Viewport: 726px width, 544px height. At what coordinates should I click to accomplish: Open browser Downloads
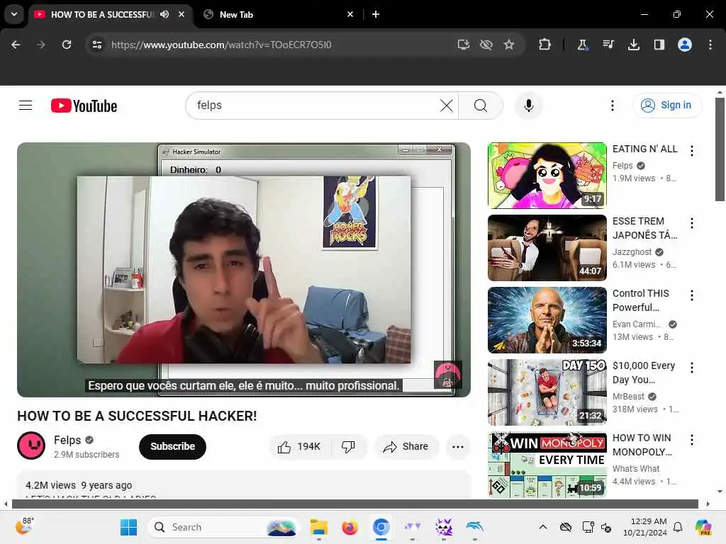pyautogui.click(x=634, y=45)
